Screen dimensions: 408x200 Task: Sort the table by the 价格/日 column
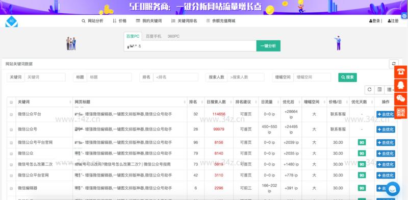click(x=338, y=102)
